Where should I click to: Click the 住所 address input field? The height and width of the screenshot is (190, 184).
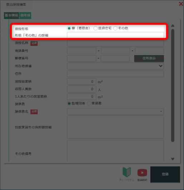click(x=115, y=74)
